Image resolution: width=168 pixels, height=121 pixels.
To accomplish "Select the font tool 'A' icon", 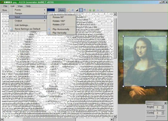I will tap(73, 10).
